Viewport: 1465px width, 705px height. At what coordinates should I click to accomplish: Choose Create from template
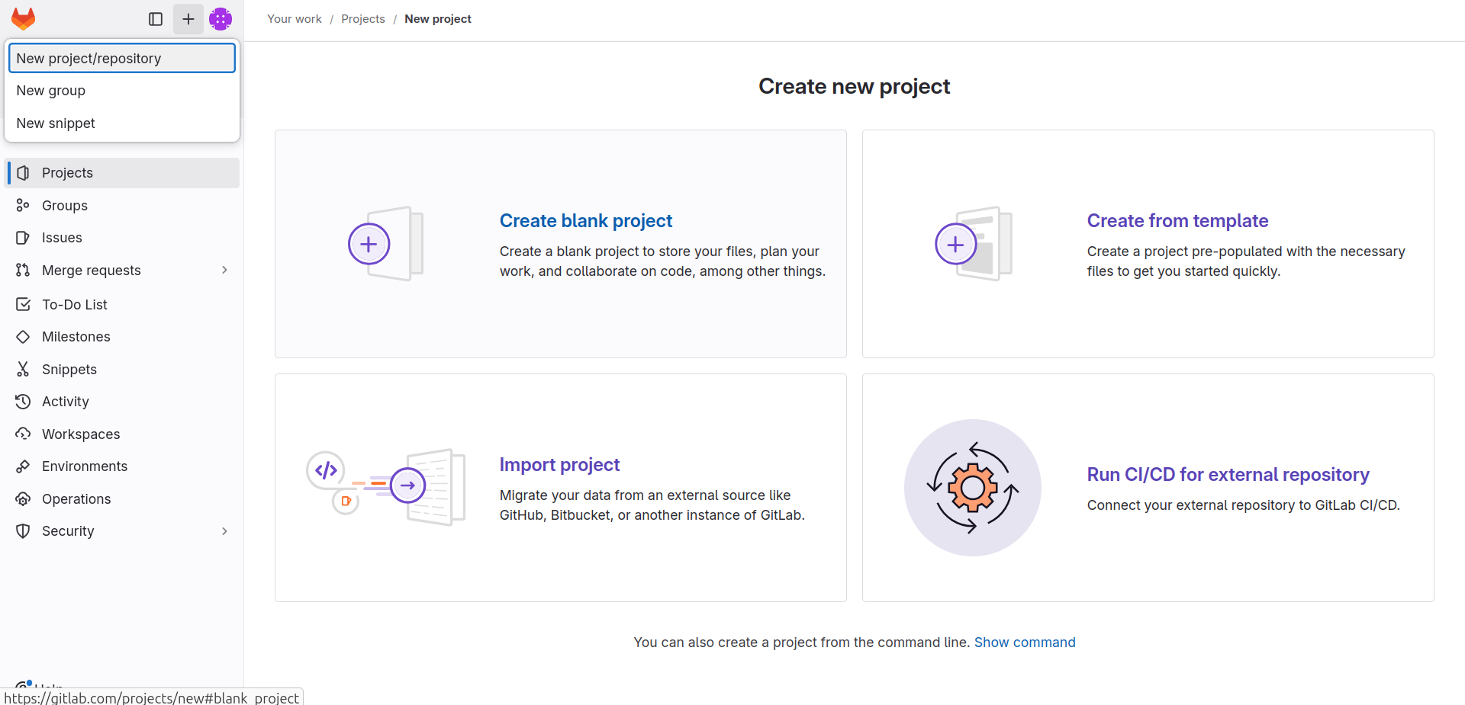[1177, 220]
